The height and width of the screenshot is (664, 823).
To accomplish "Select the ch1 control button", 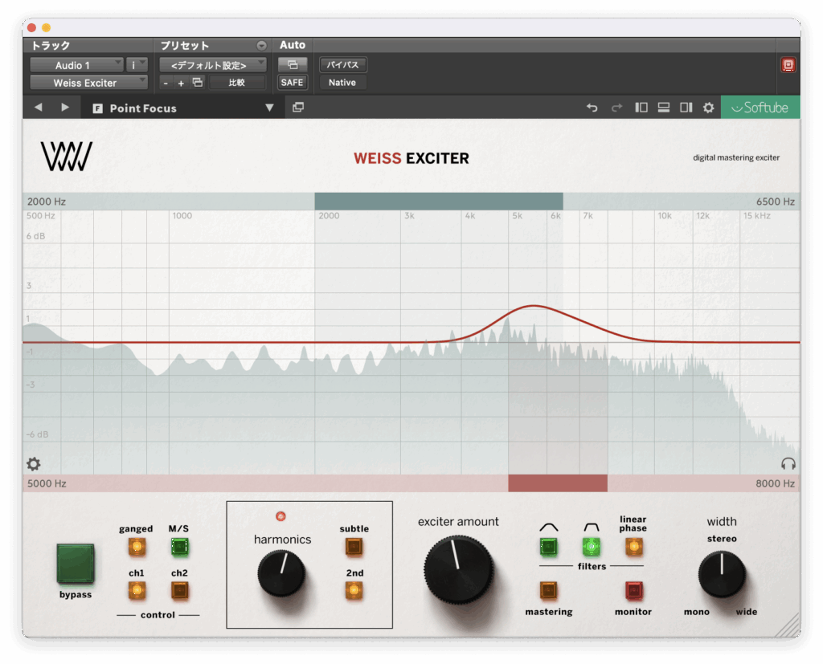I will pyautogui.click(x=137, y=591).
